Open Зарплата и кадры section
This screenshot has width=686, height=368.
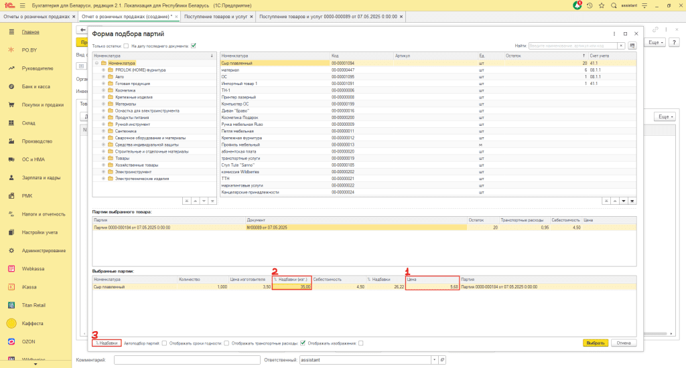click(41, 178)
